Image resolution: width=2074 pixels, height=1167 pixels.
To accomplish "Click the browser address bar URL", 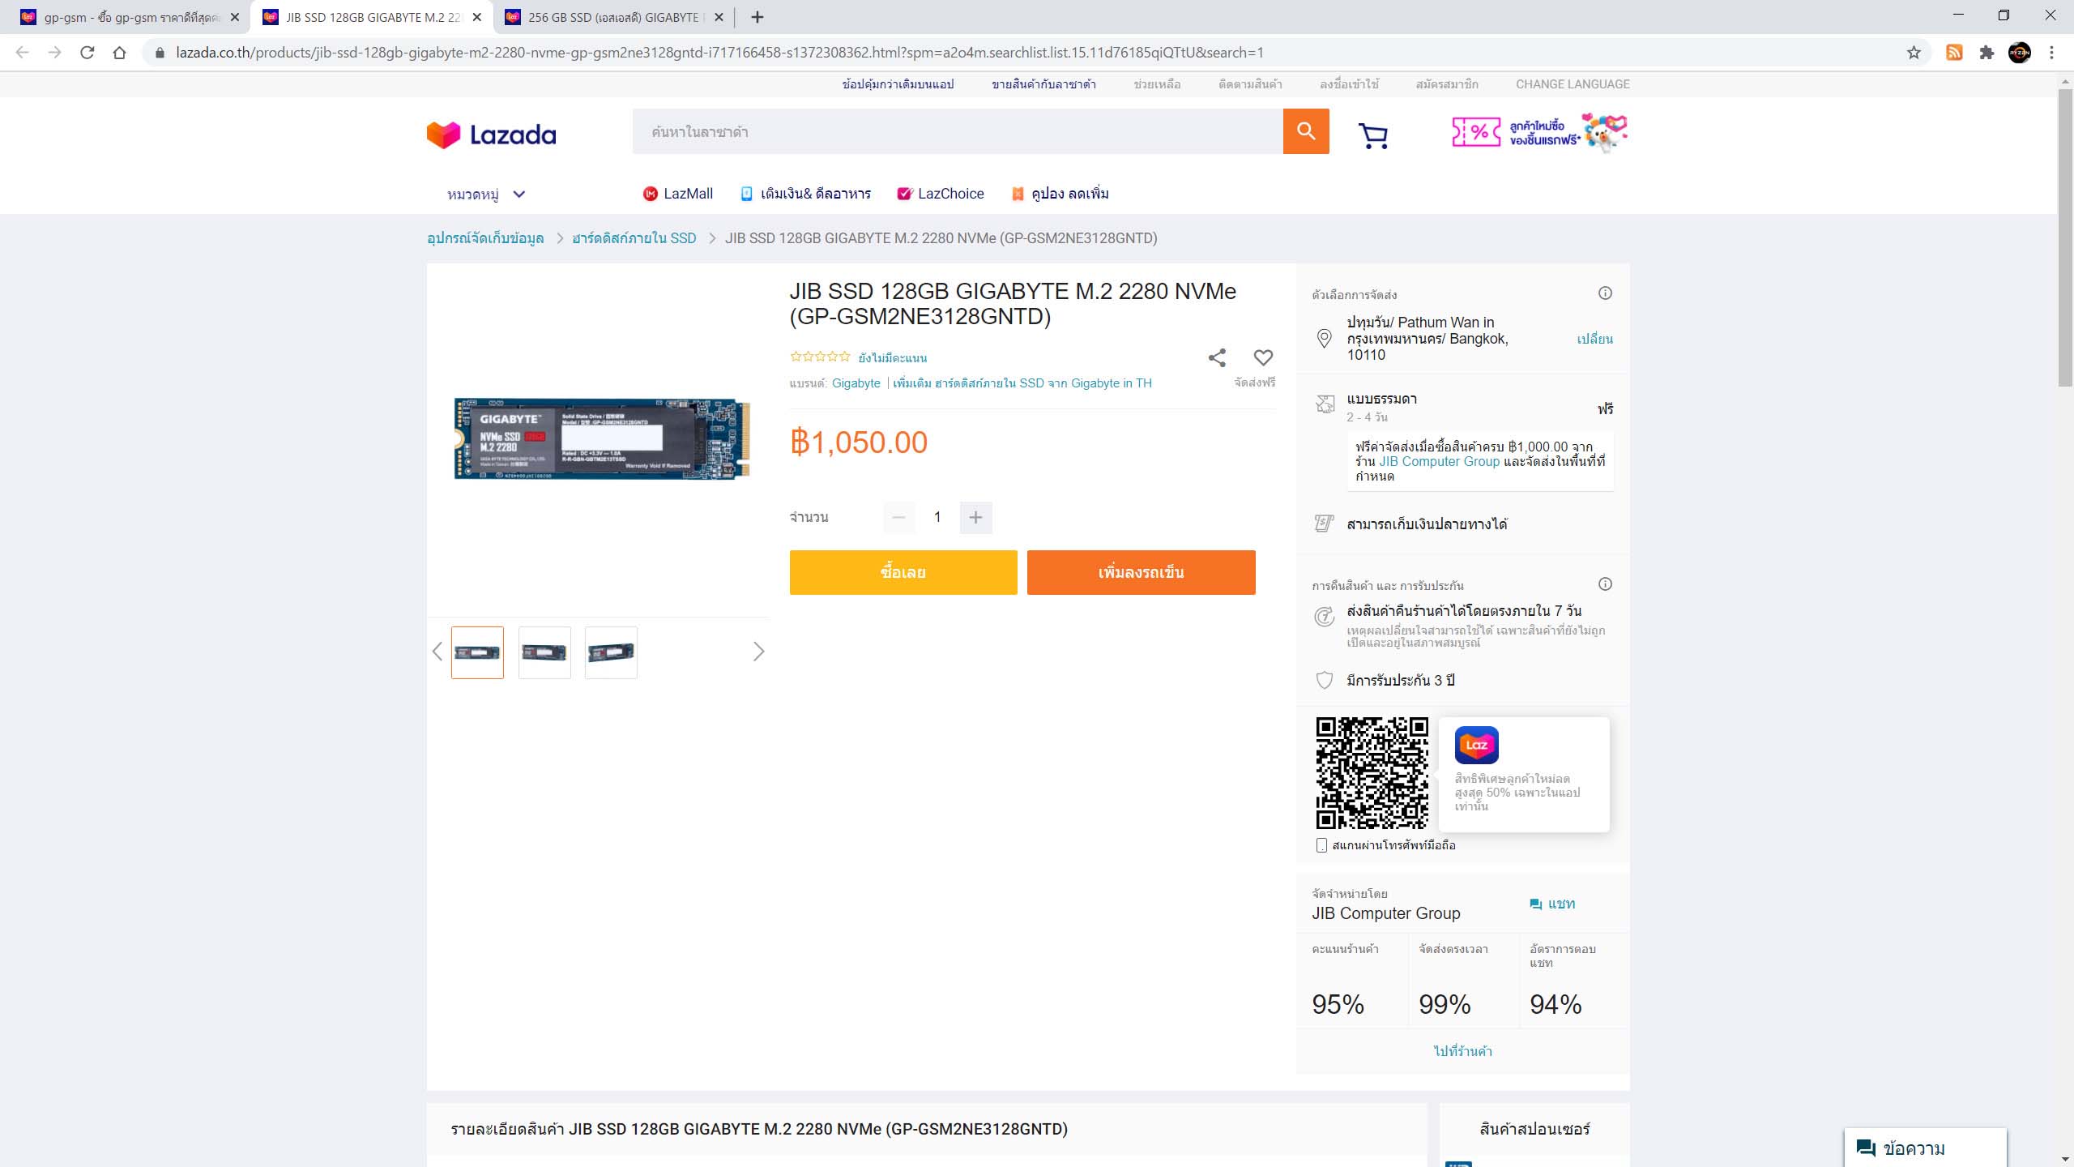I will coord(719,53).
